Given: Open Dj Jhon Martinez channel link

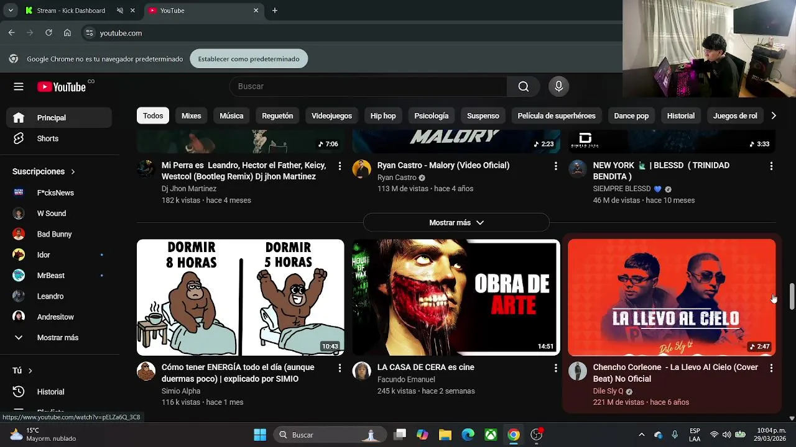Looking at the screenshot, I should (189, 189).
